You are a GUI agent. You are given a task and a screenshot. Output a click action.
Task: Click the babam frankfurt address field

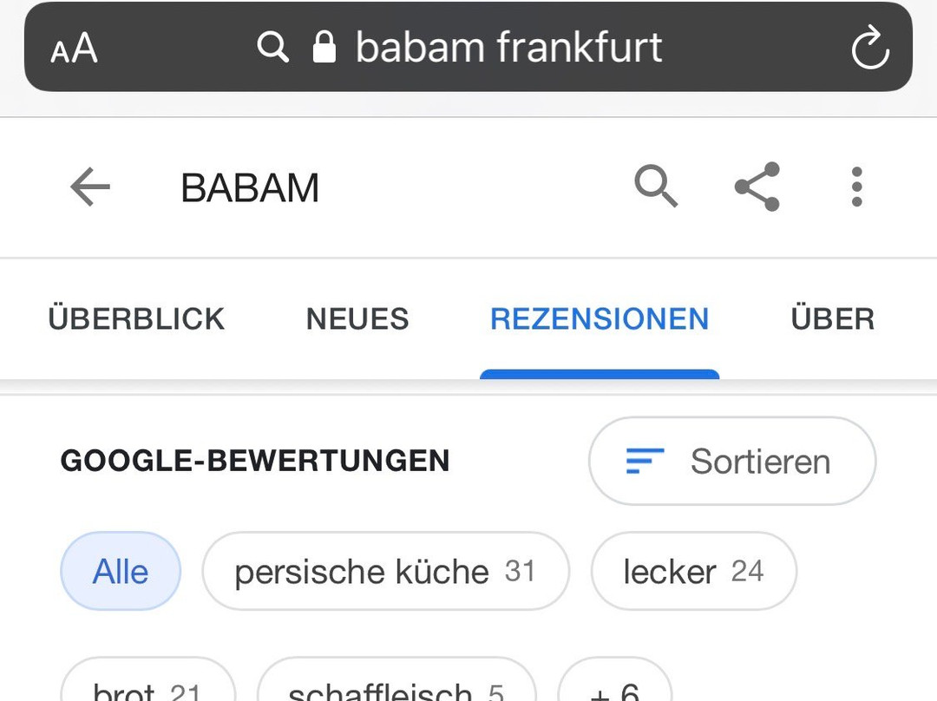pyautogui.click(x=508, y=47)
